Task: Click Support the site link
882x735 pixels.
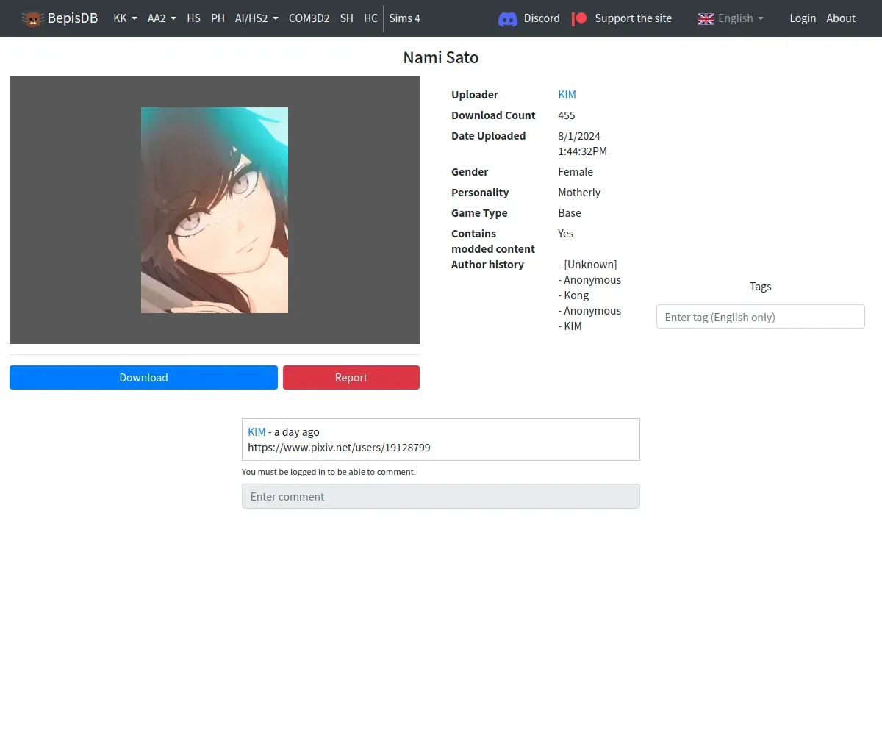Action: click(633, 18)
